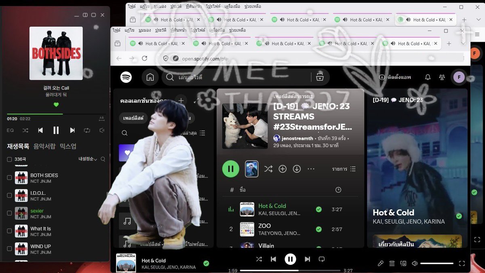The width and height of the screenshot is (485, 273).
Task: Tick the checkbox for WIND UP
Action: click(10, 249)
